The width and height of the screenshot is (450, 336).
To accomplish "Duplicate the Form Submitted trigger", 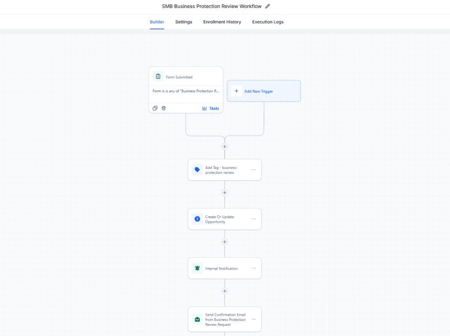I will point(155,108).
